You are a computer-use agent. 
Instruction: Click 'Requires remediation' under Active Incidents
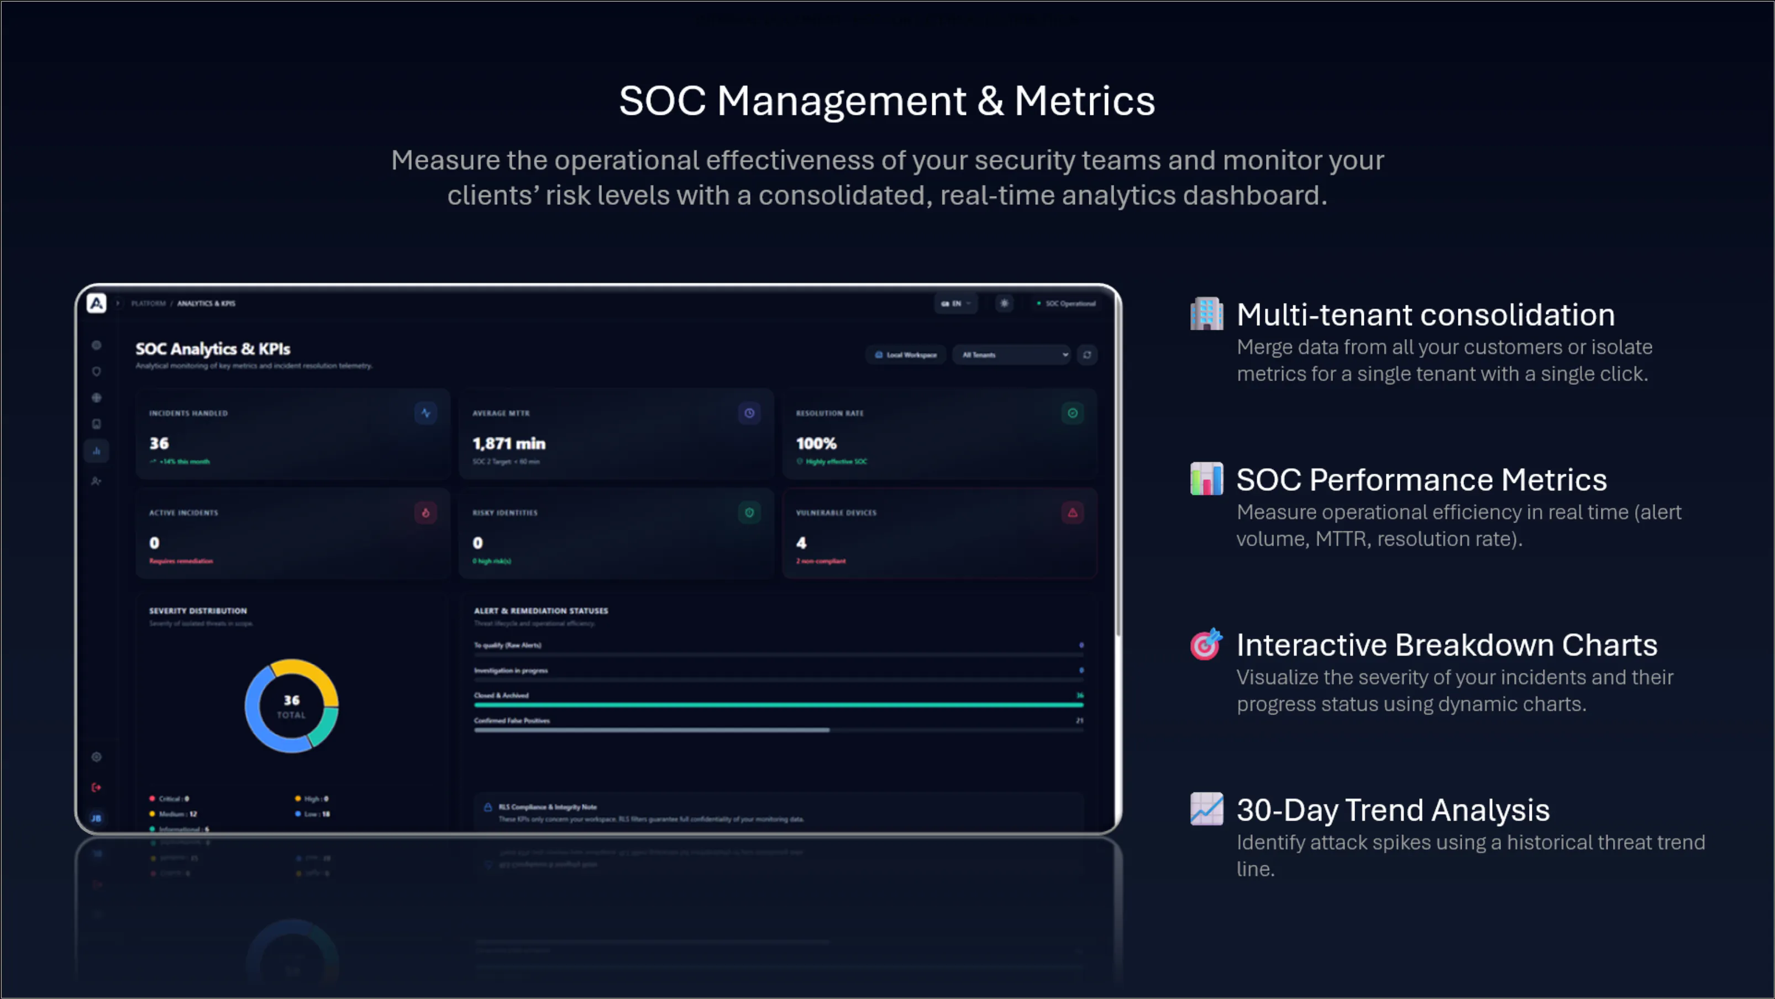click(x=181, y=561)
